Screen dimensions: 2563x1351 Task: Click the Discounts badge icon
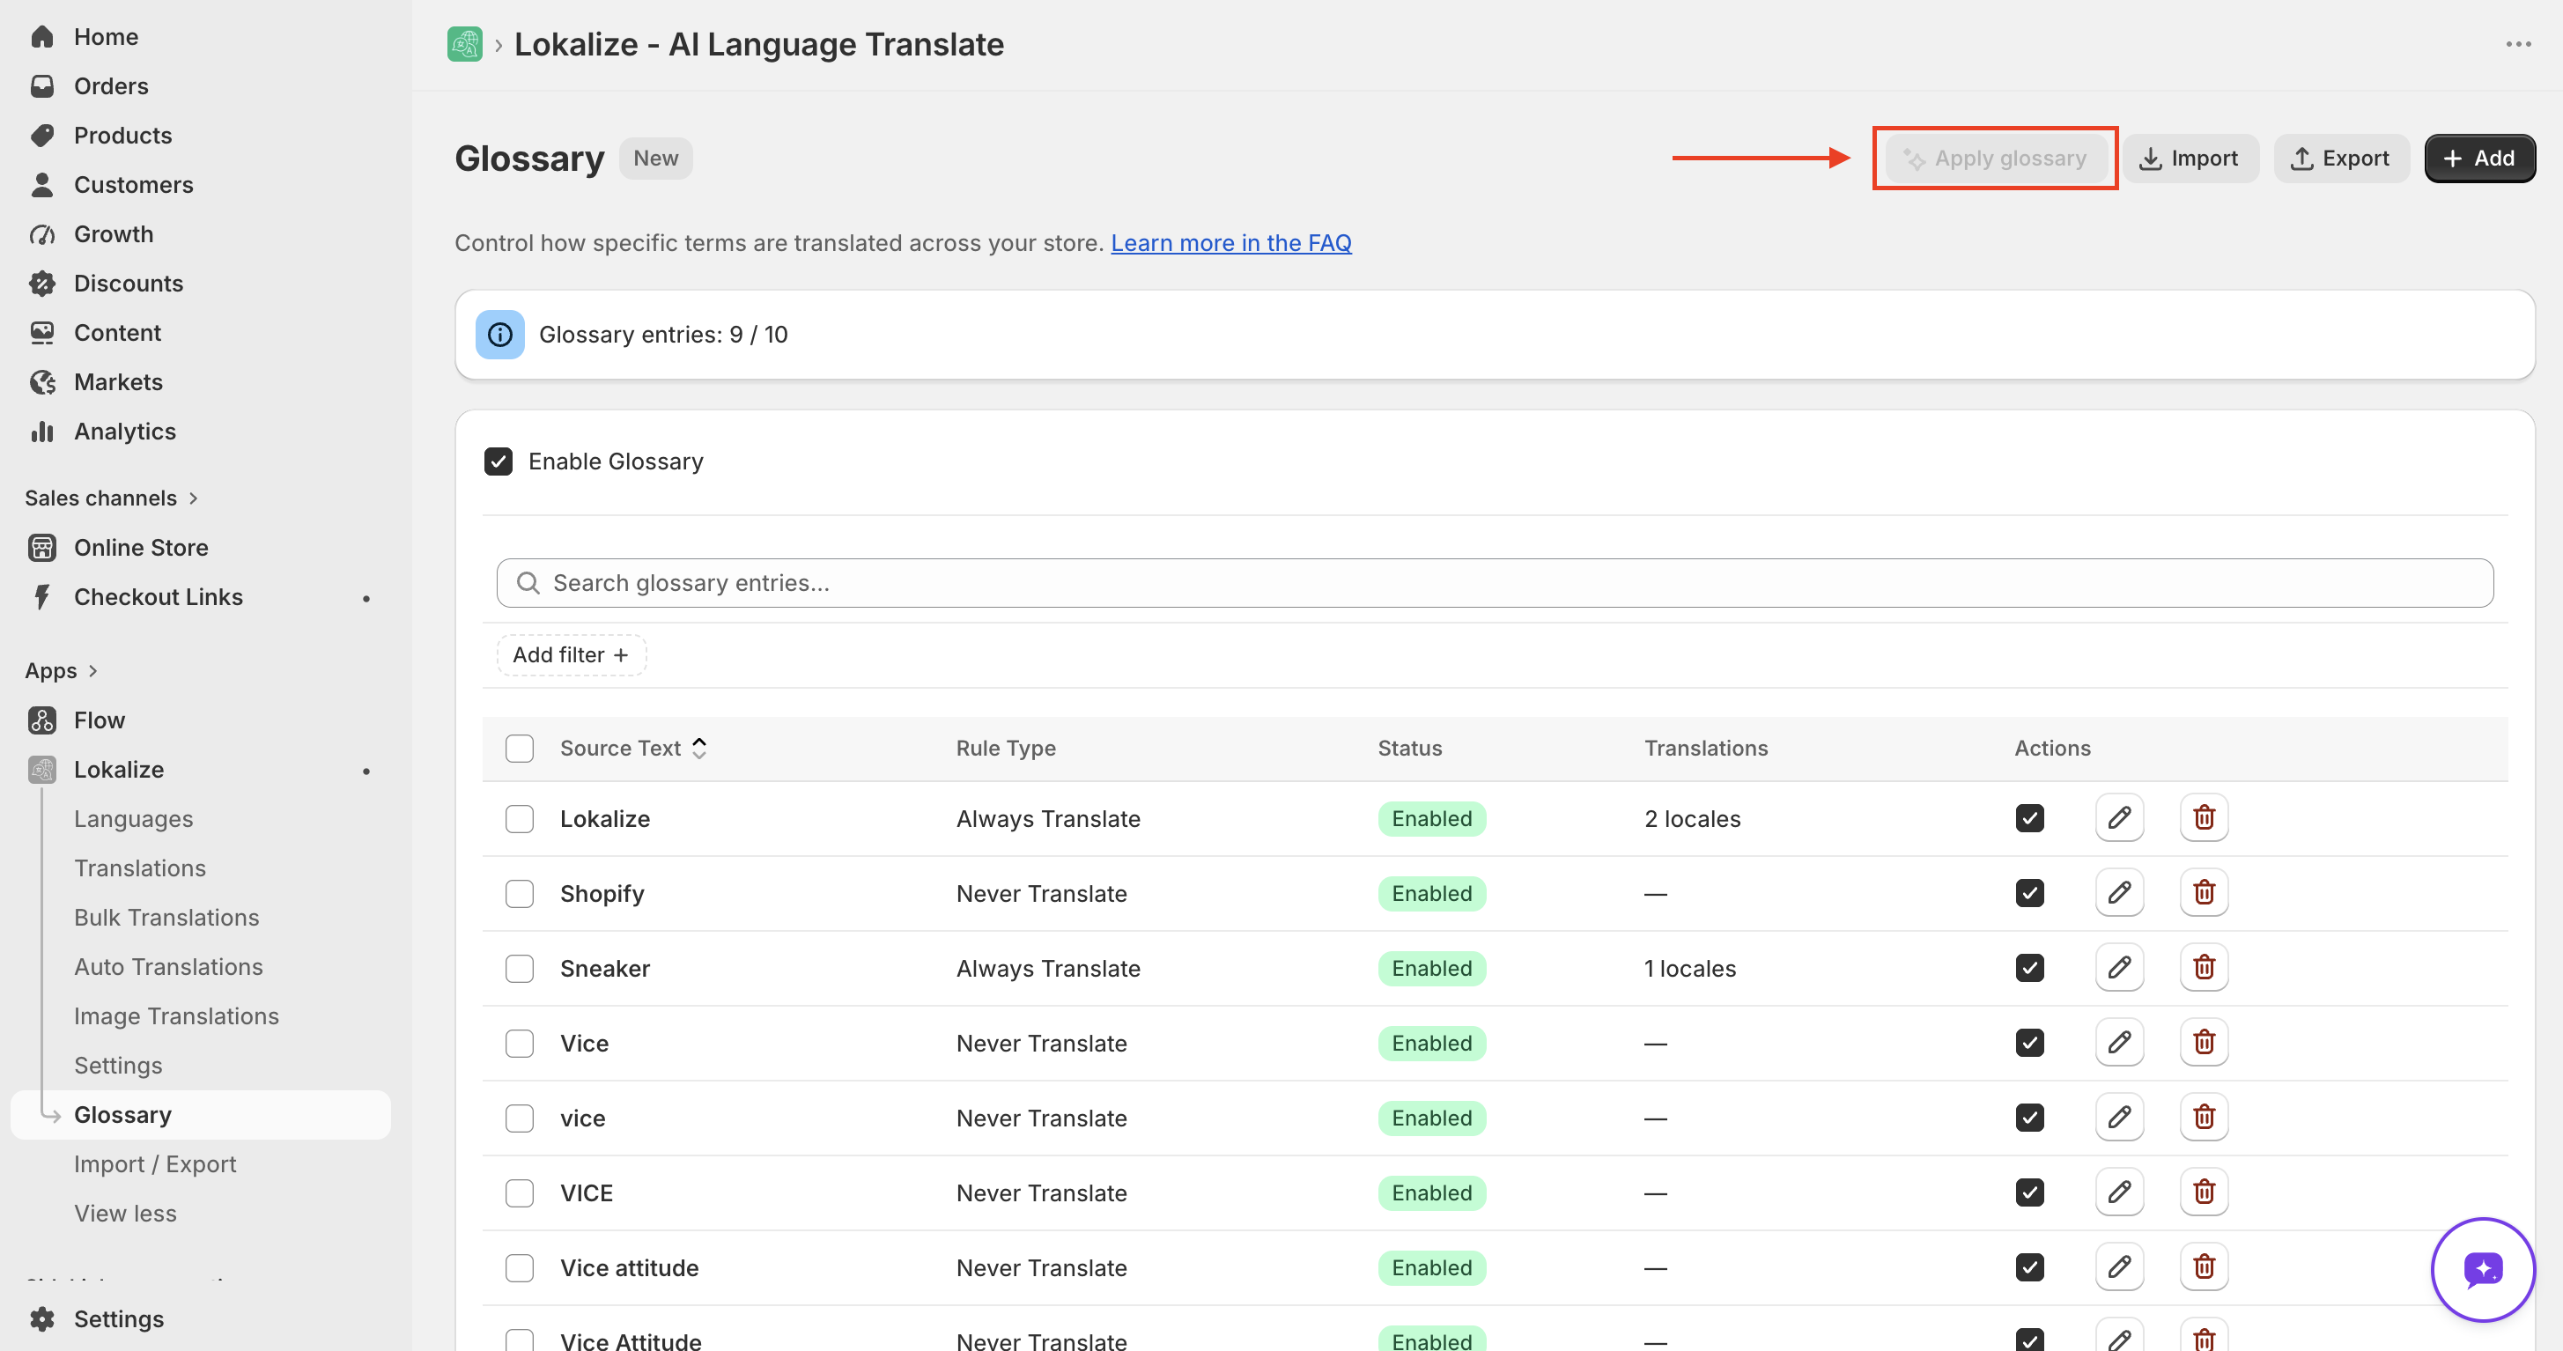[41, 284]
